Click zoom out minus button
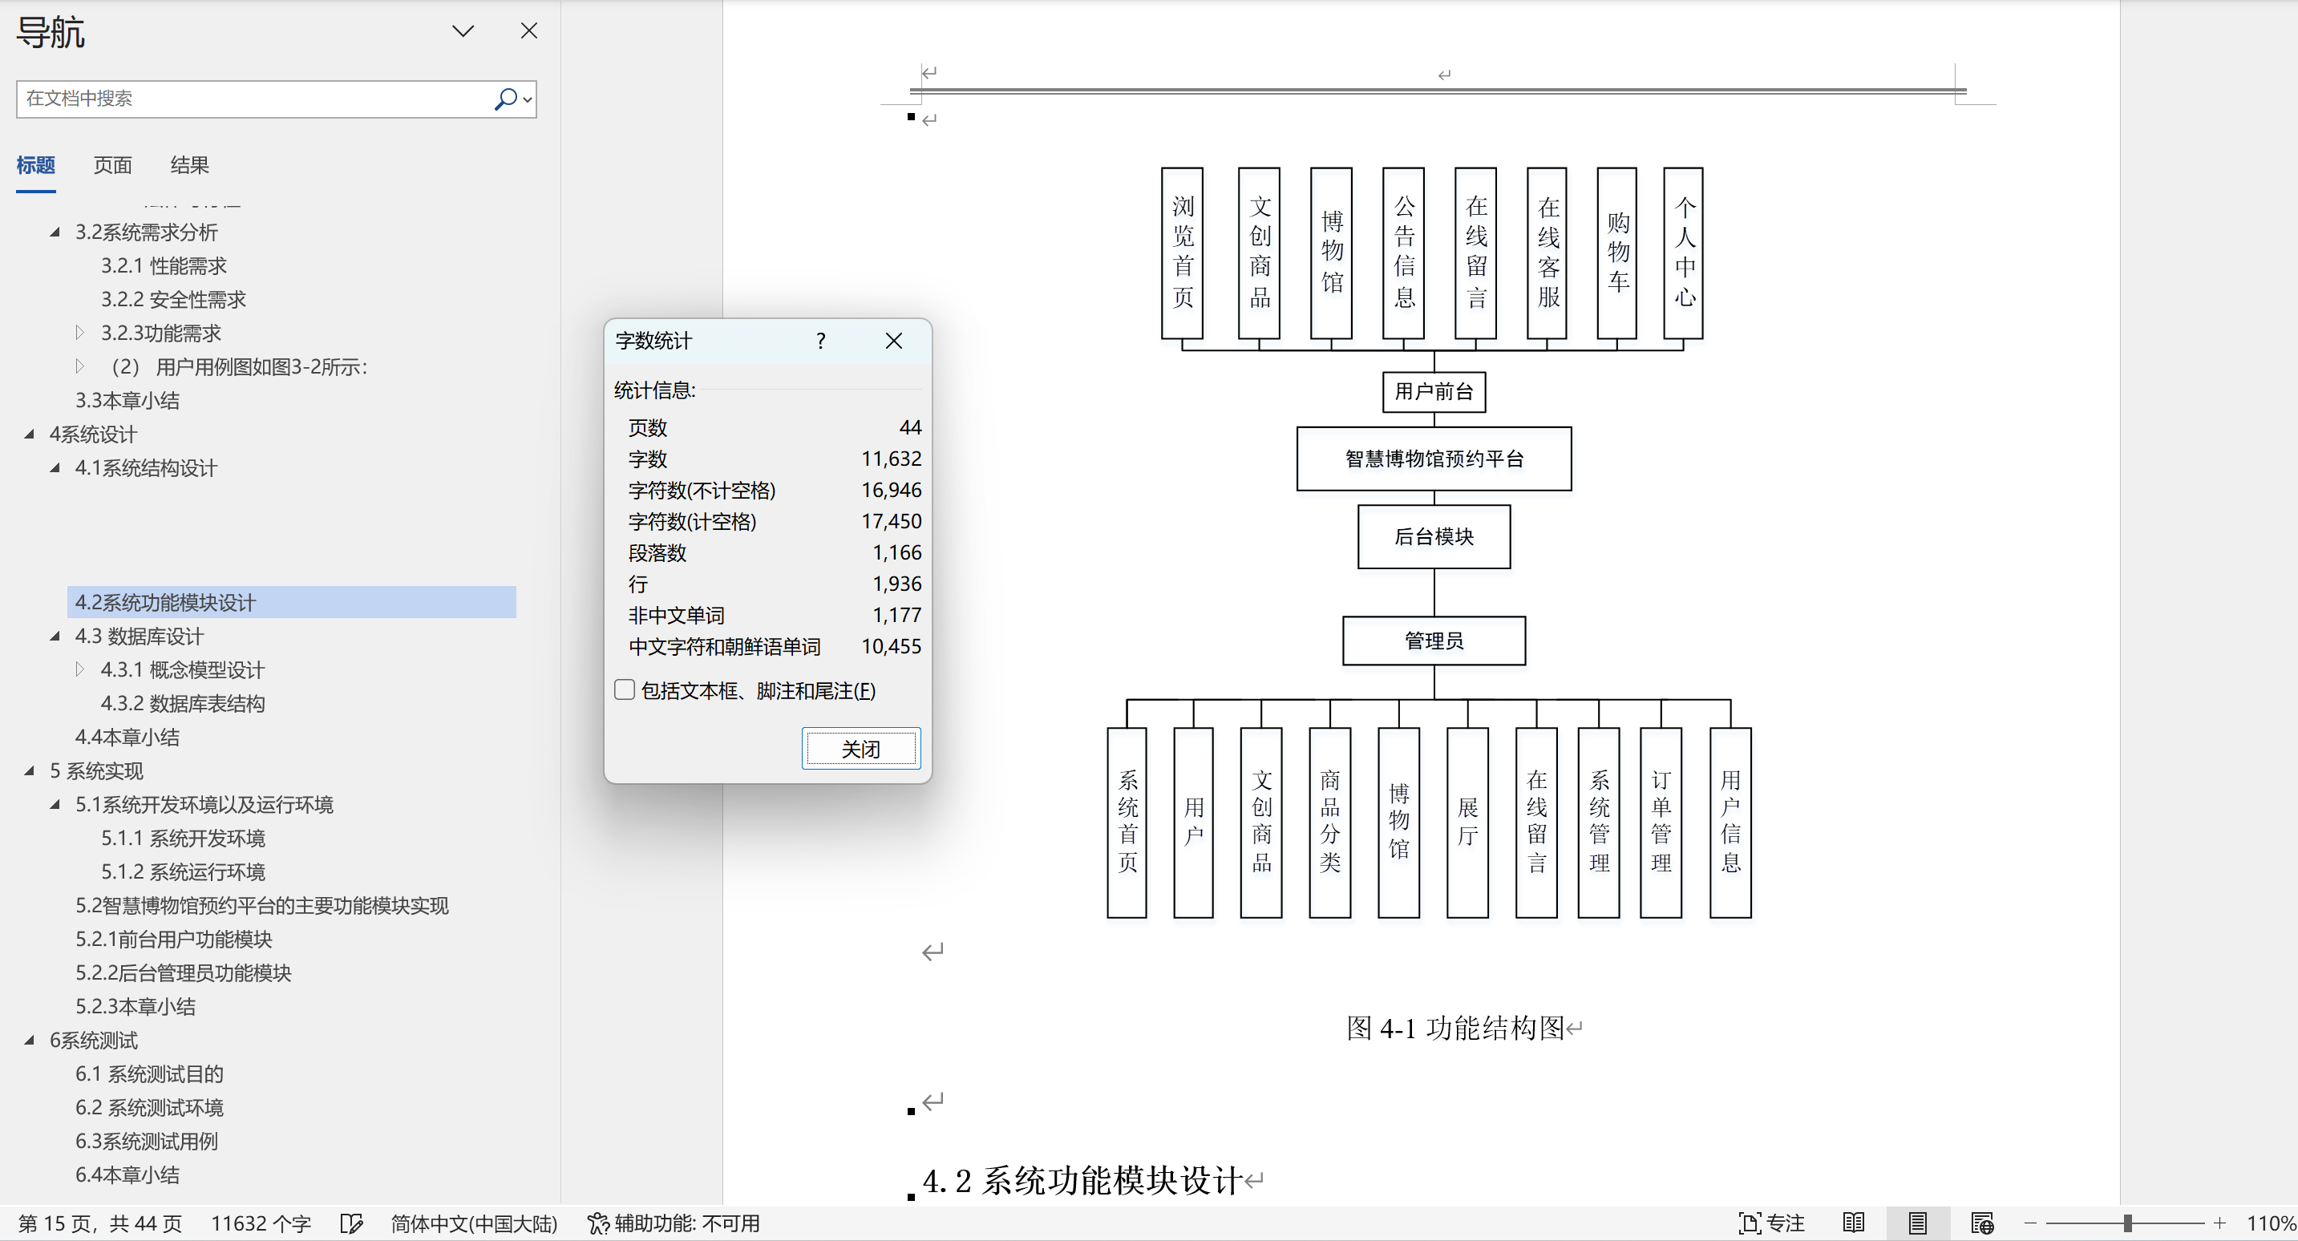 coord(2030,1223)
